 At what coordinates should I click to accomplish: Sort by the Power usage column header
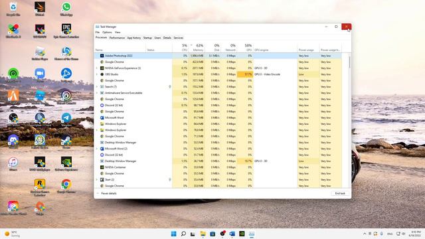[x=308, y=48]
